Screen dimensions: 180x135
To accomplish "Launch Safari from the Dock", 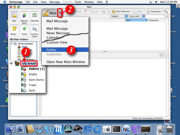I will click(x=38, y=128).
